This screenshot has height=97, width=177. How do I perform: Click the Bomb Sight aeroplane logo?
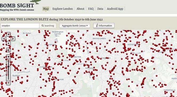coord(35,2)
